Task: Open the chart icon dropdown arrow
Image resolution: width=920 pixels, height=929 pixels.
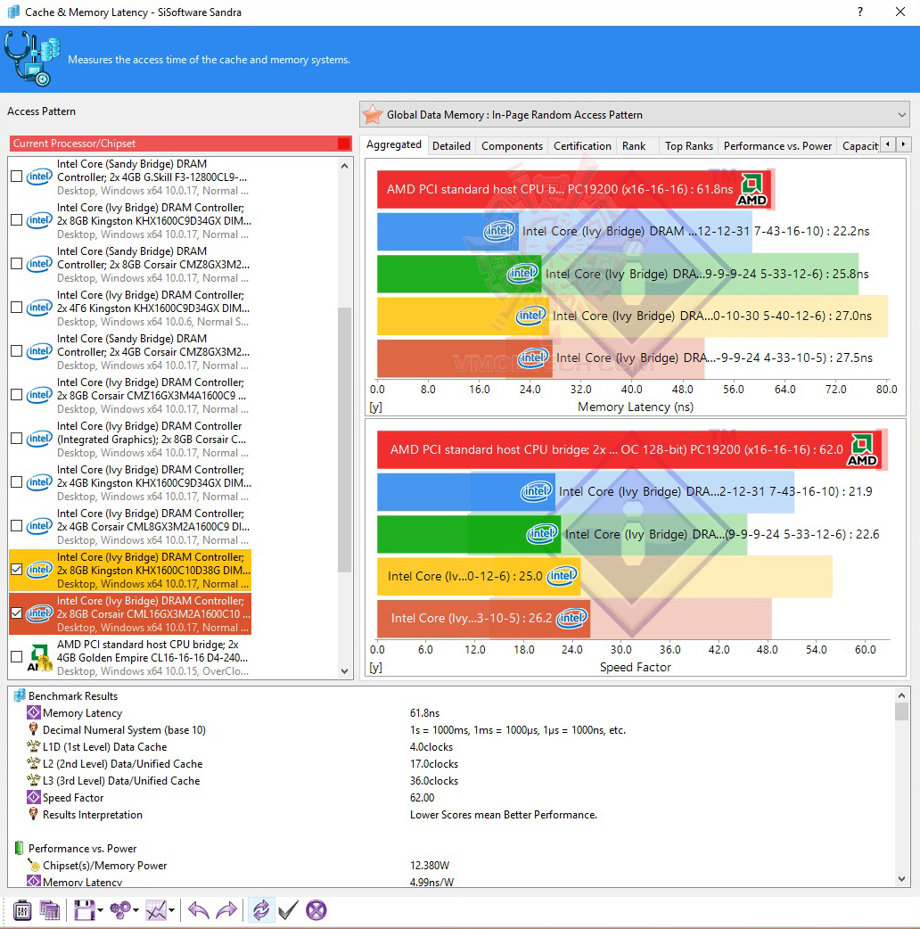Action: coord(171,910)
